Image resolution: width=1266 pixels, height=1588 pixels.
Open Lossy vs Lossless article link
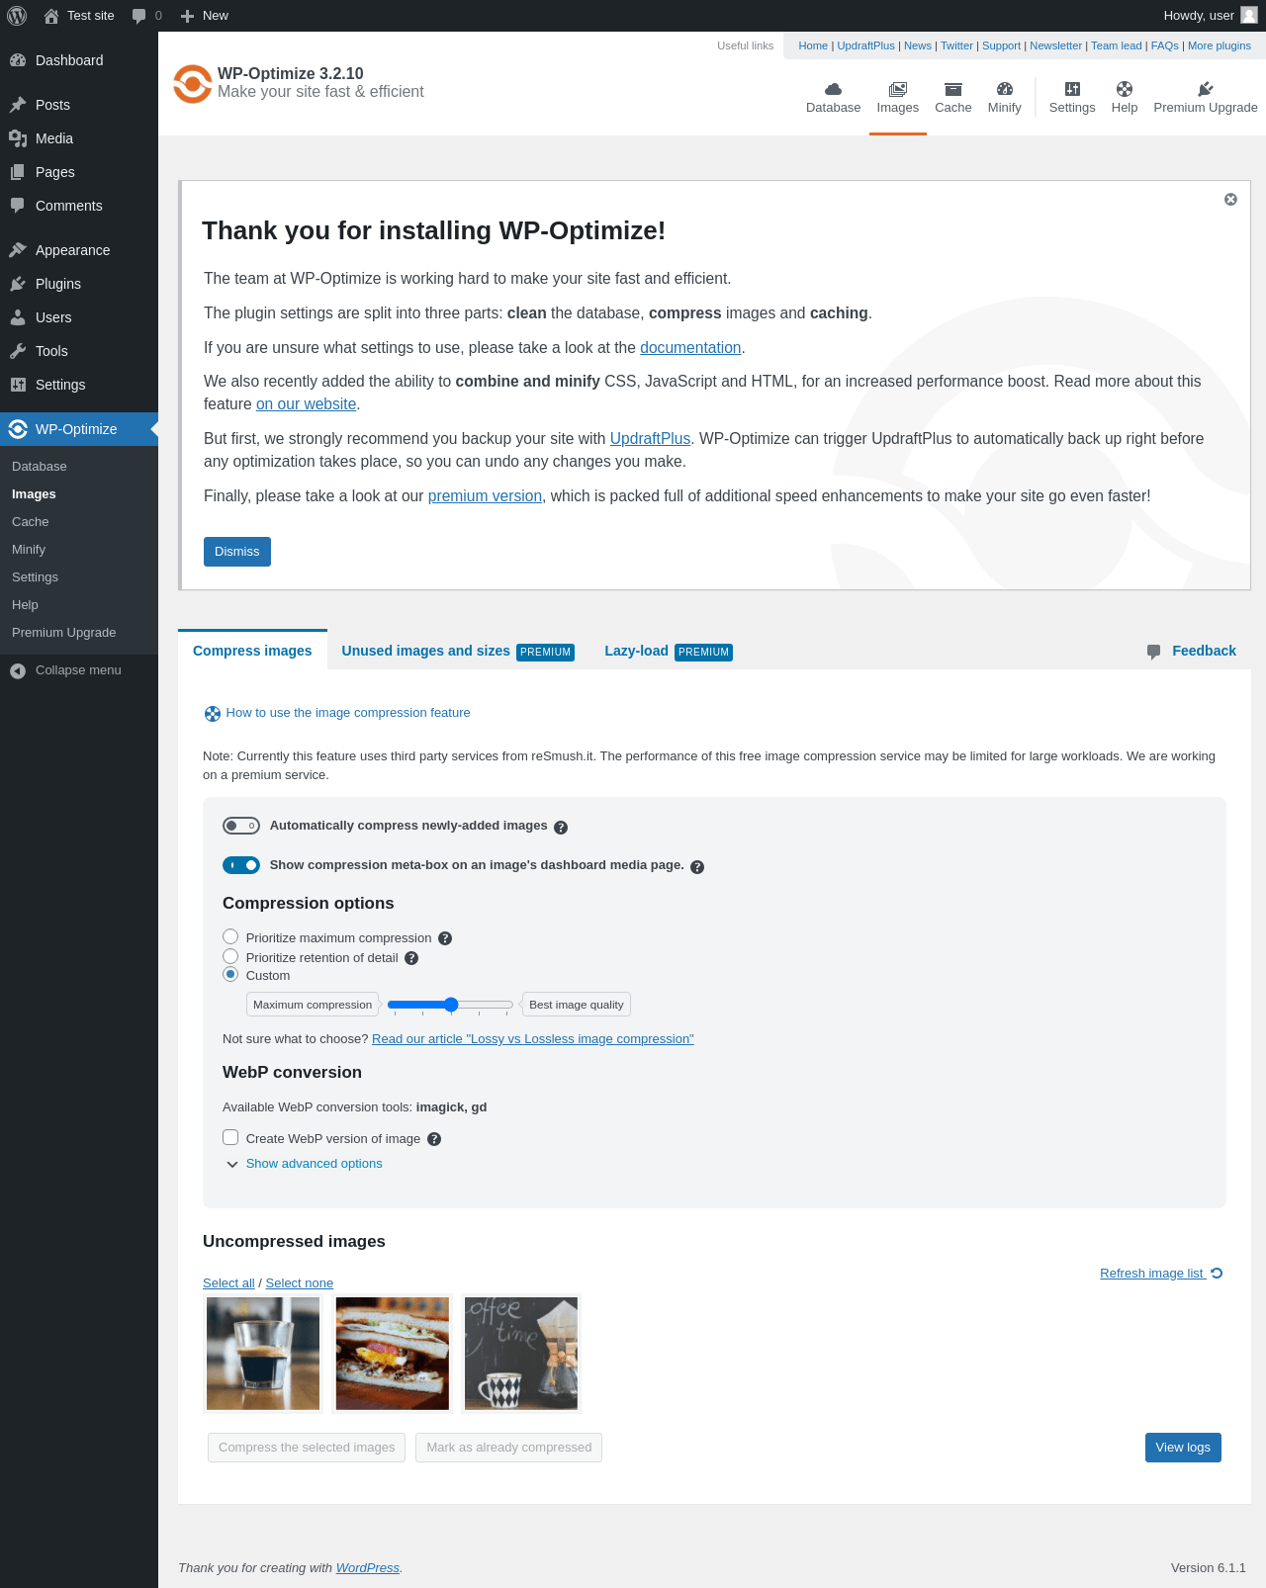click(533, 1039)
